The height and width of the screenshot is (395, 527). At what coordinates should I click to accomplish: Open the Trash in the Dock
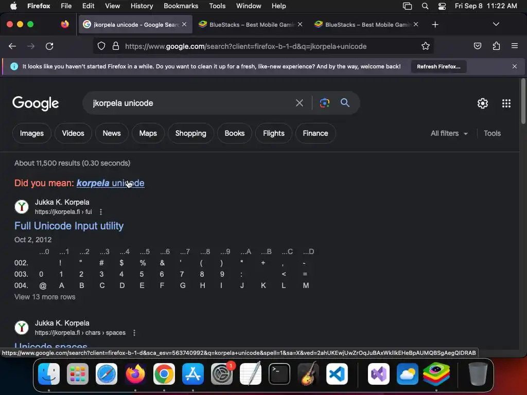point(478,374)
